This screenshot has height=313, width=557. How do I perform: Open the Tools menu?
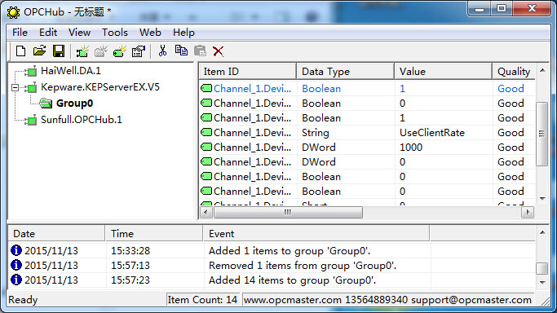pos(114,33)
